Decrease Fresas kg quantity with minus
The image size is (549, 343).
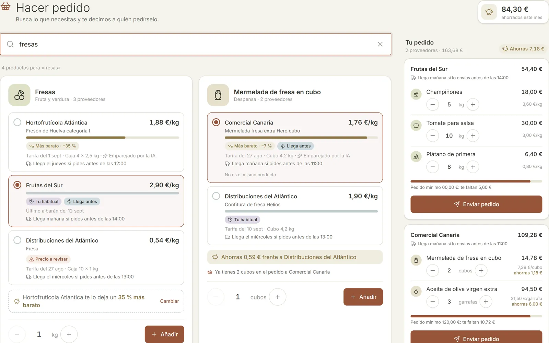tap(17, 334)
